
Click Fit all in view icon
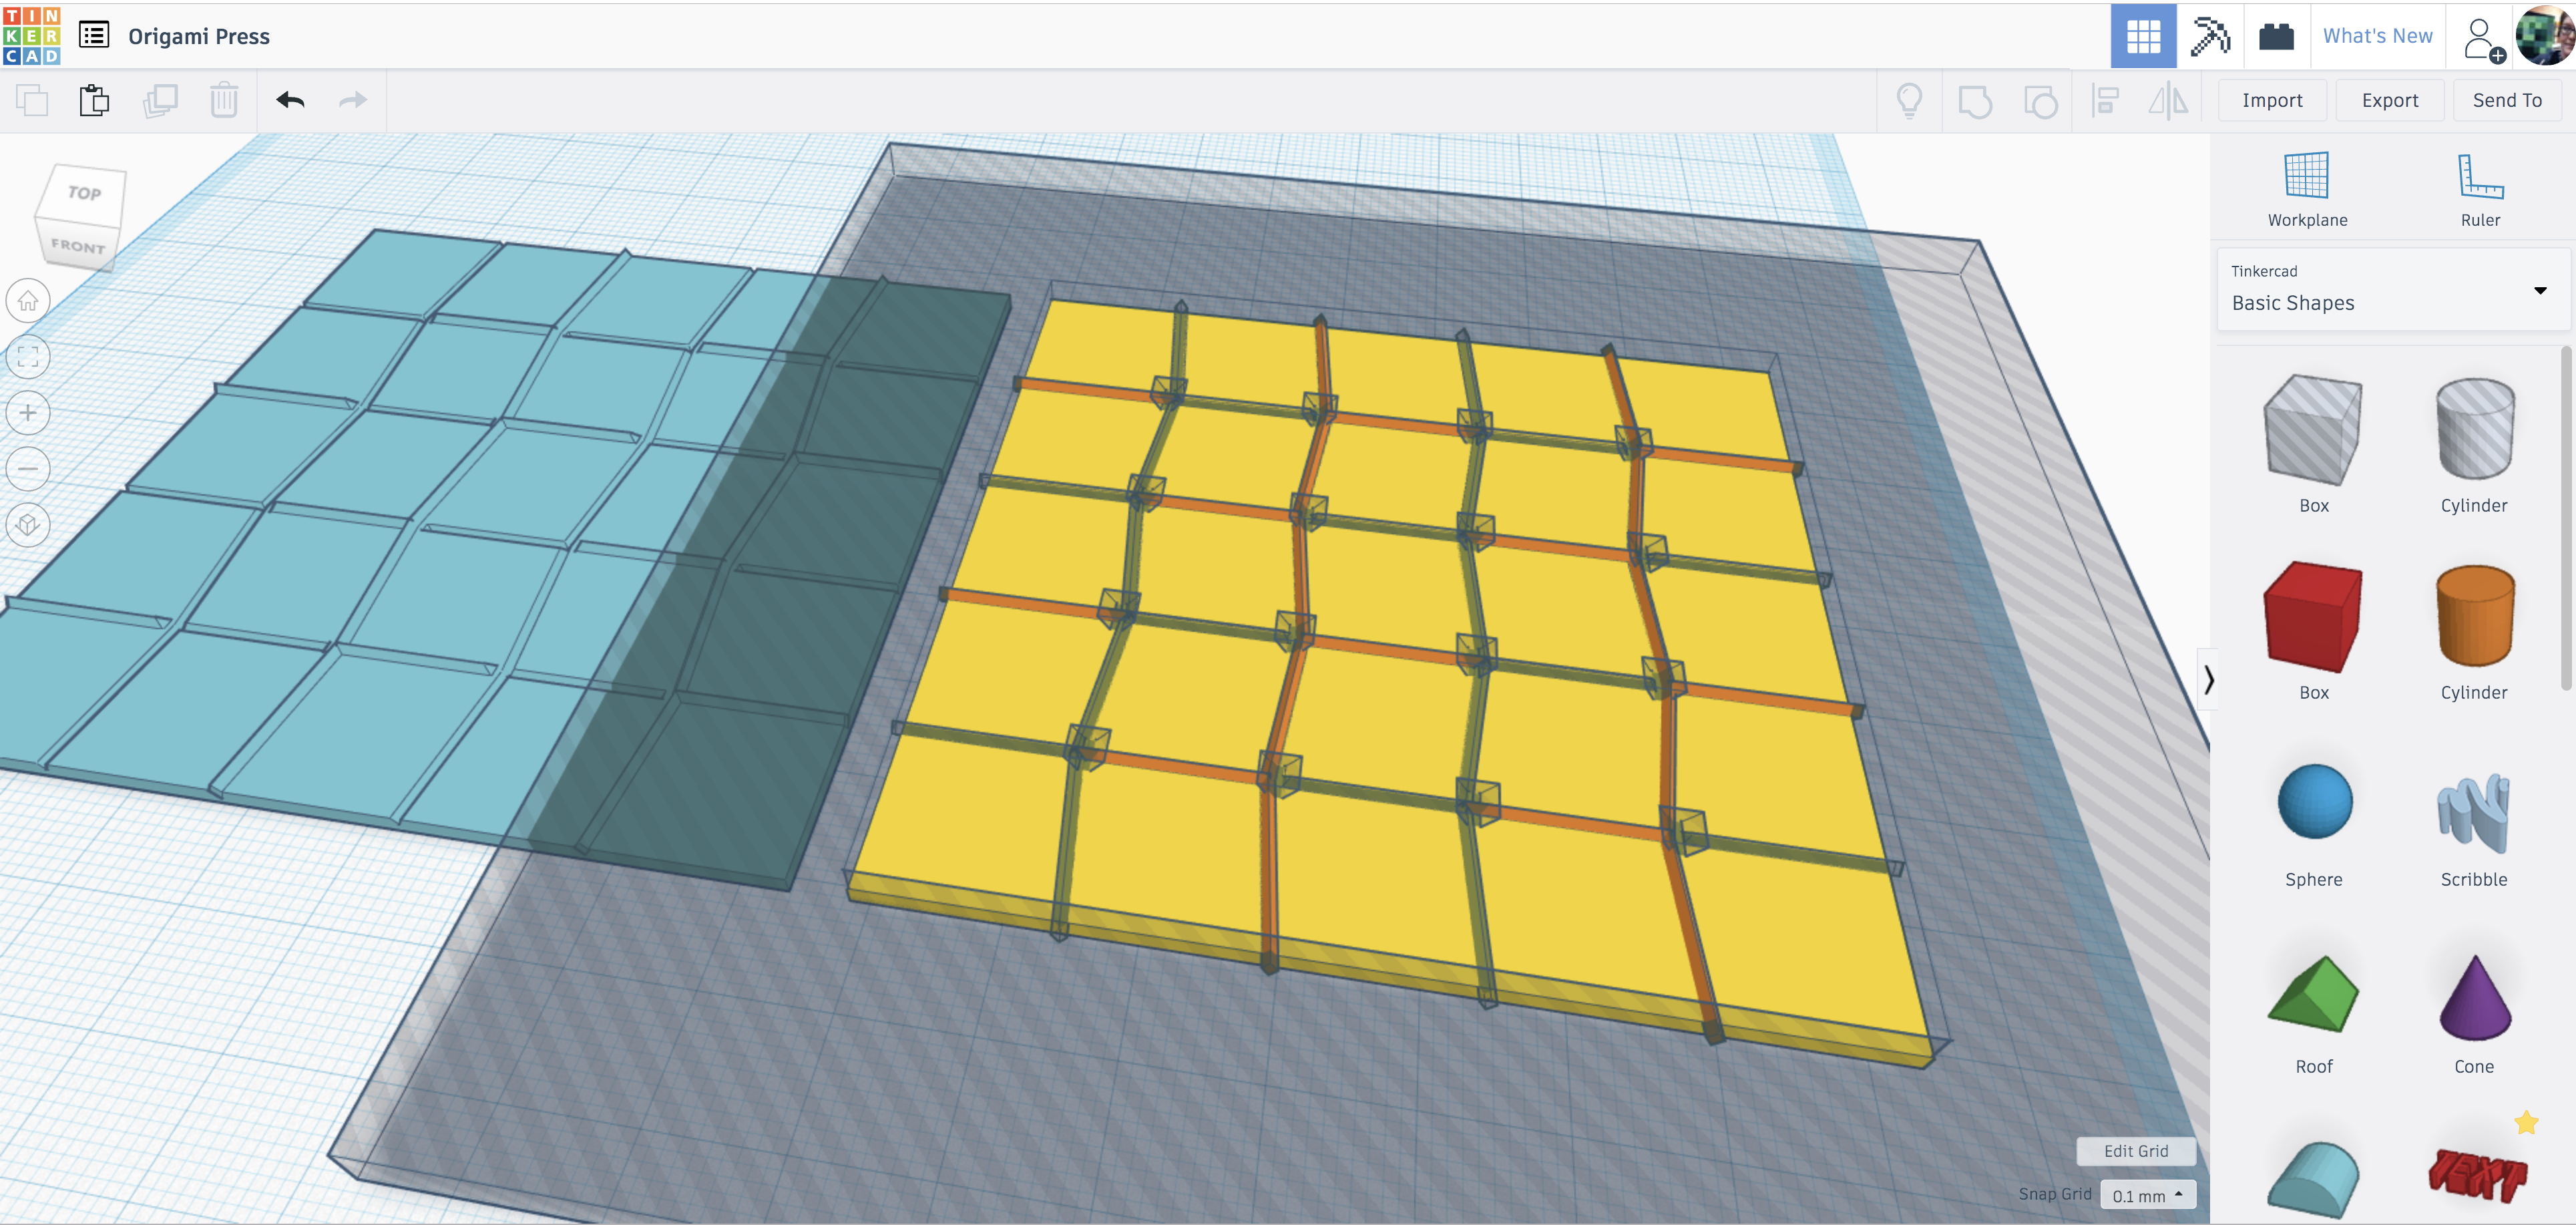(x=28, y=356)
